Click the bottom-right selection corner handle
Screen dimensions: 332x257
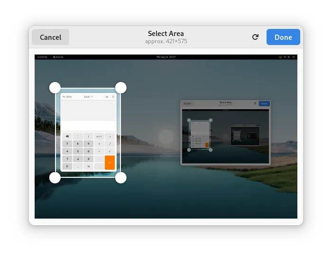coord(121,178)
